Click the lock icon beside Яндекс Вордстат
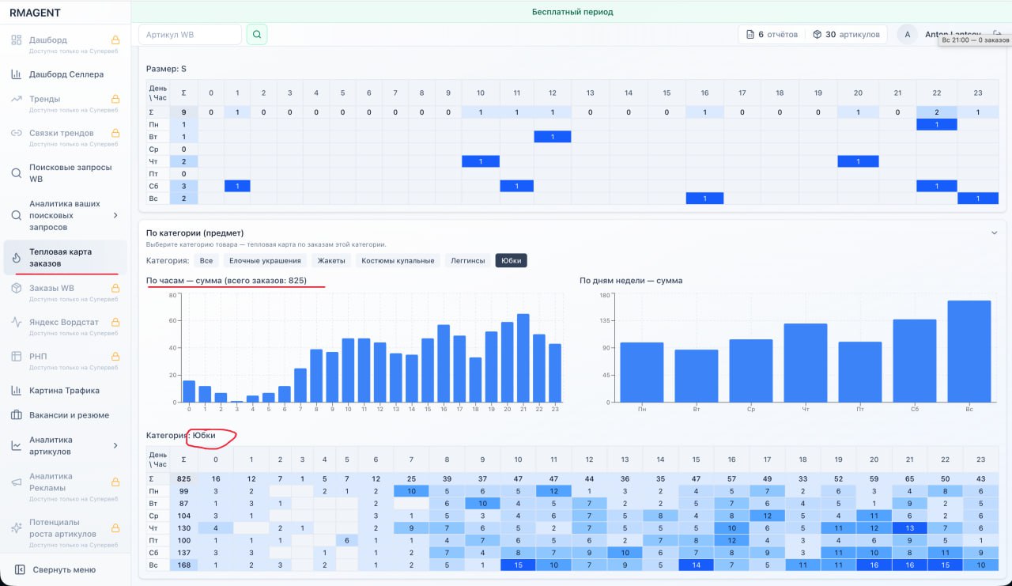The height and width of the screenshot is (586, 1012). 115,322
